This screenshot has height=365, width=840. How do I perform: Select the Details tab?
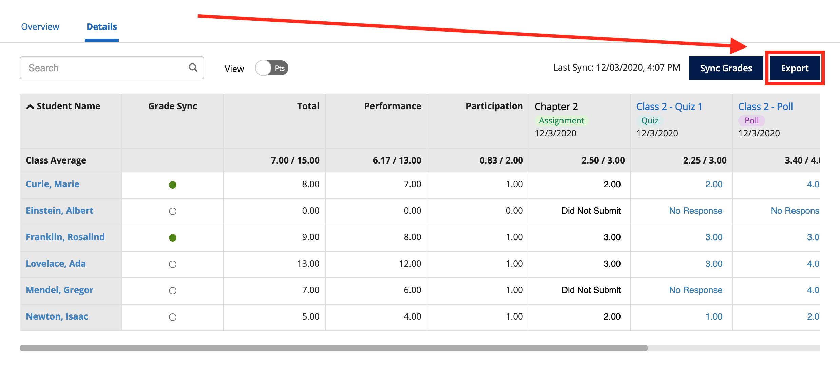pos(101,26)
